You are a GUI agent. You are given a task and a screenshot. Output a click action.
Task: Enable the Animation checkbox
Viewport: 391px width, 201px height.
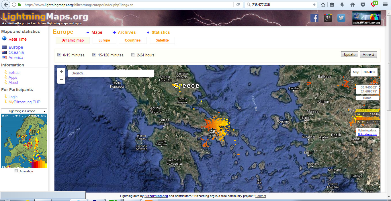pyautogui.click(x=16, y=171)
